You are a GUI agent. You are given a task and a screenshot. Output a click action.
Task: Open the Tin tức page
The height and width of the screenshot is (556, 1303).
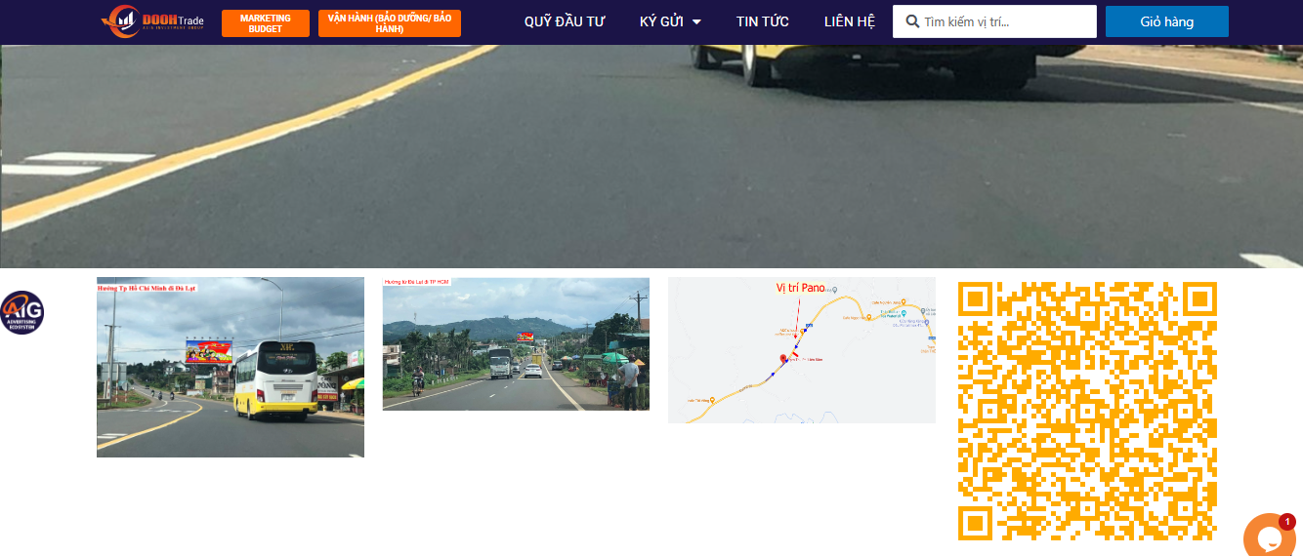[x=763, y=21]
